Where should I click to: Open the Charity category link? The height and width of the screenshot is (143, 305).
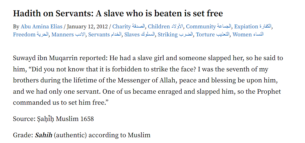point(129,27)
